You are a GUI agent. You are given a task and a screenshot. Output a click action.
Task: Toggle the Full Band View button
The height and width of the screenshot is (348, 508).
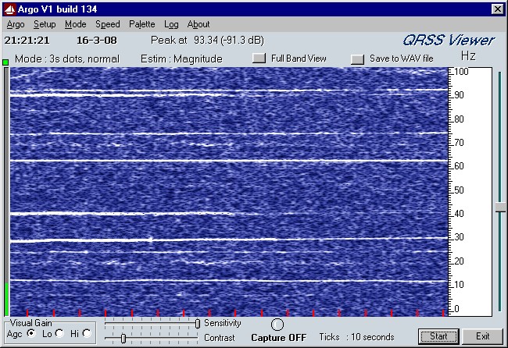coord(259,59)
